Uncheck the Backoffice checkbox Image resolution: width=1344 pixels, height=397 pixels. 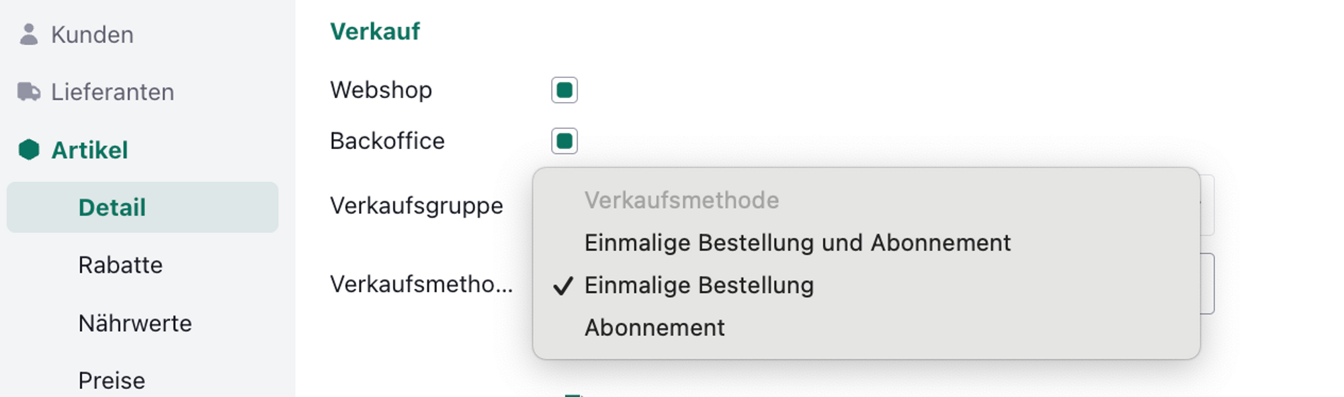tap(564, 141)
